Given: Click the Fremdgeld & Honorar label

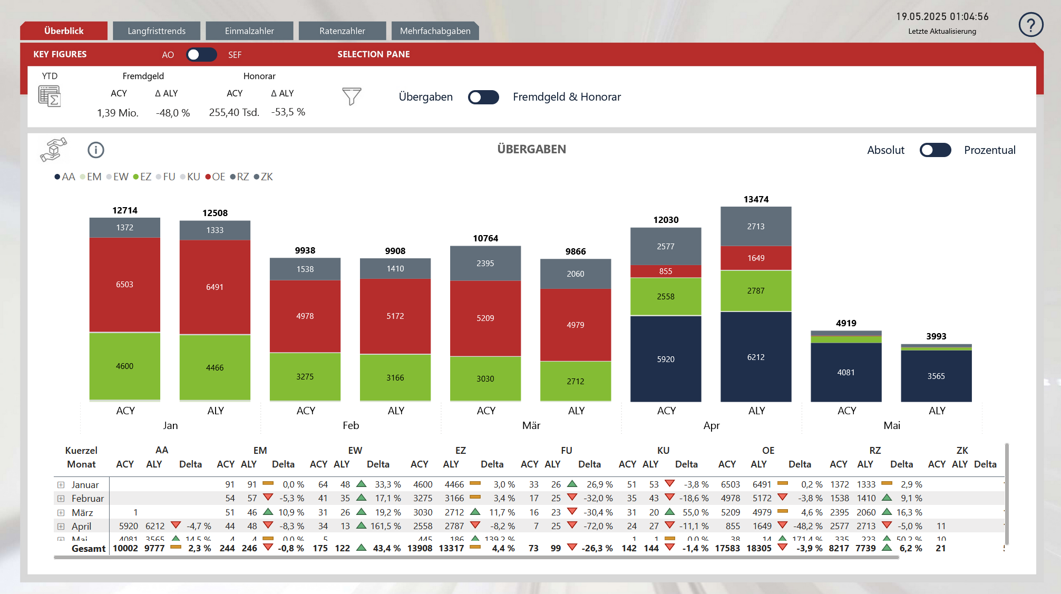Looking at the screenshot, I should pyautogui.click(x=567, y=97).
